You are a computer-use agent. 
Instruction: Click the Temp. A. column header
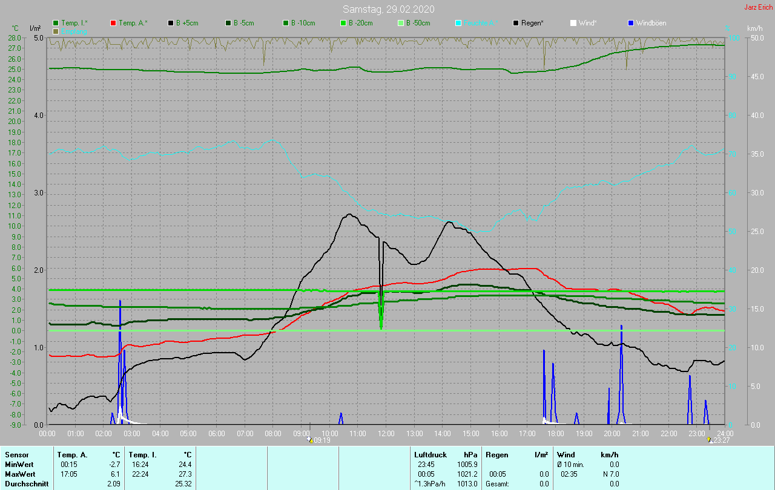pos(72,454)
